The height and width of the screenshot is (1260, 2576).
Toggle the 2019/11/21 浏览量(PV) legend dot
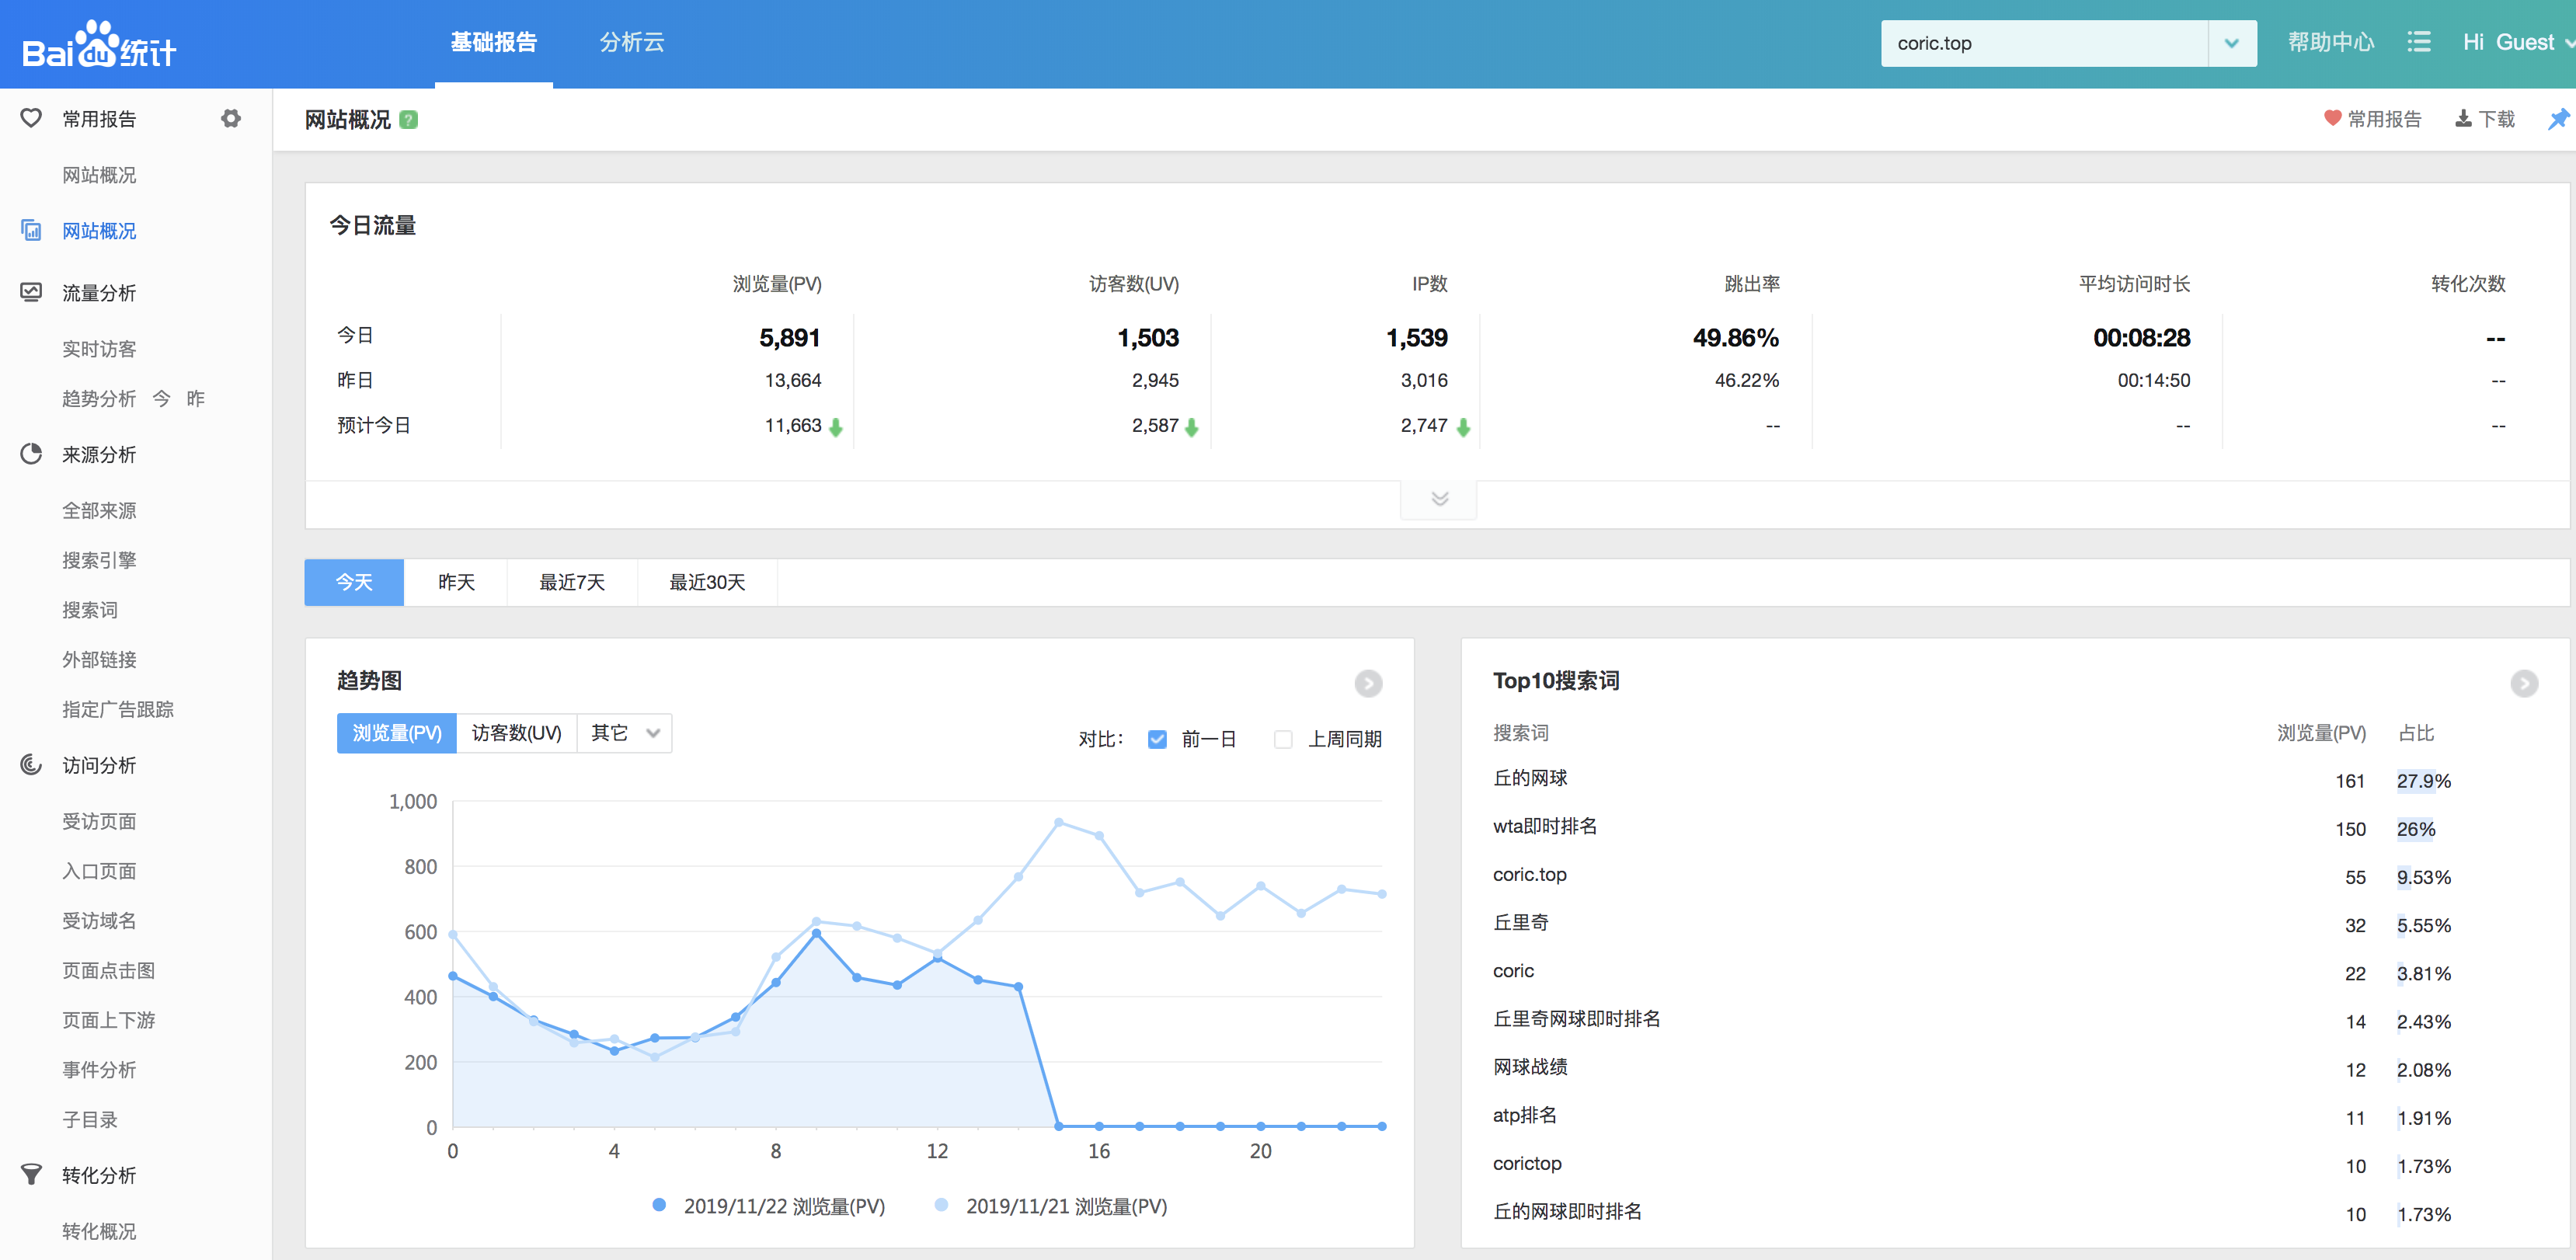941,1205
